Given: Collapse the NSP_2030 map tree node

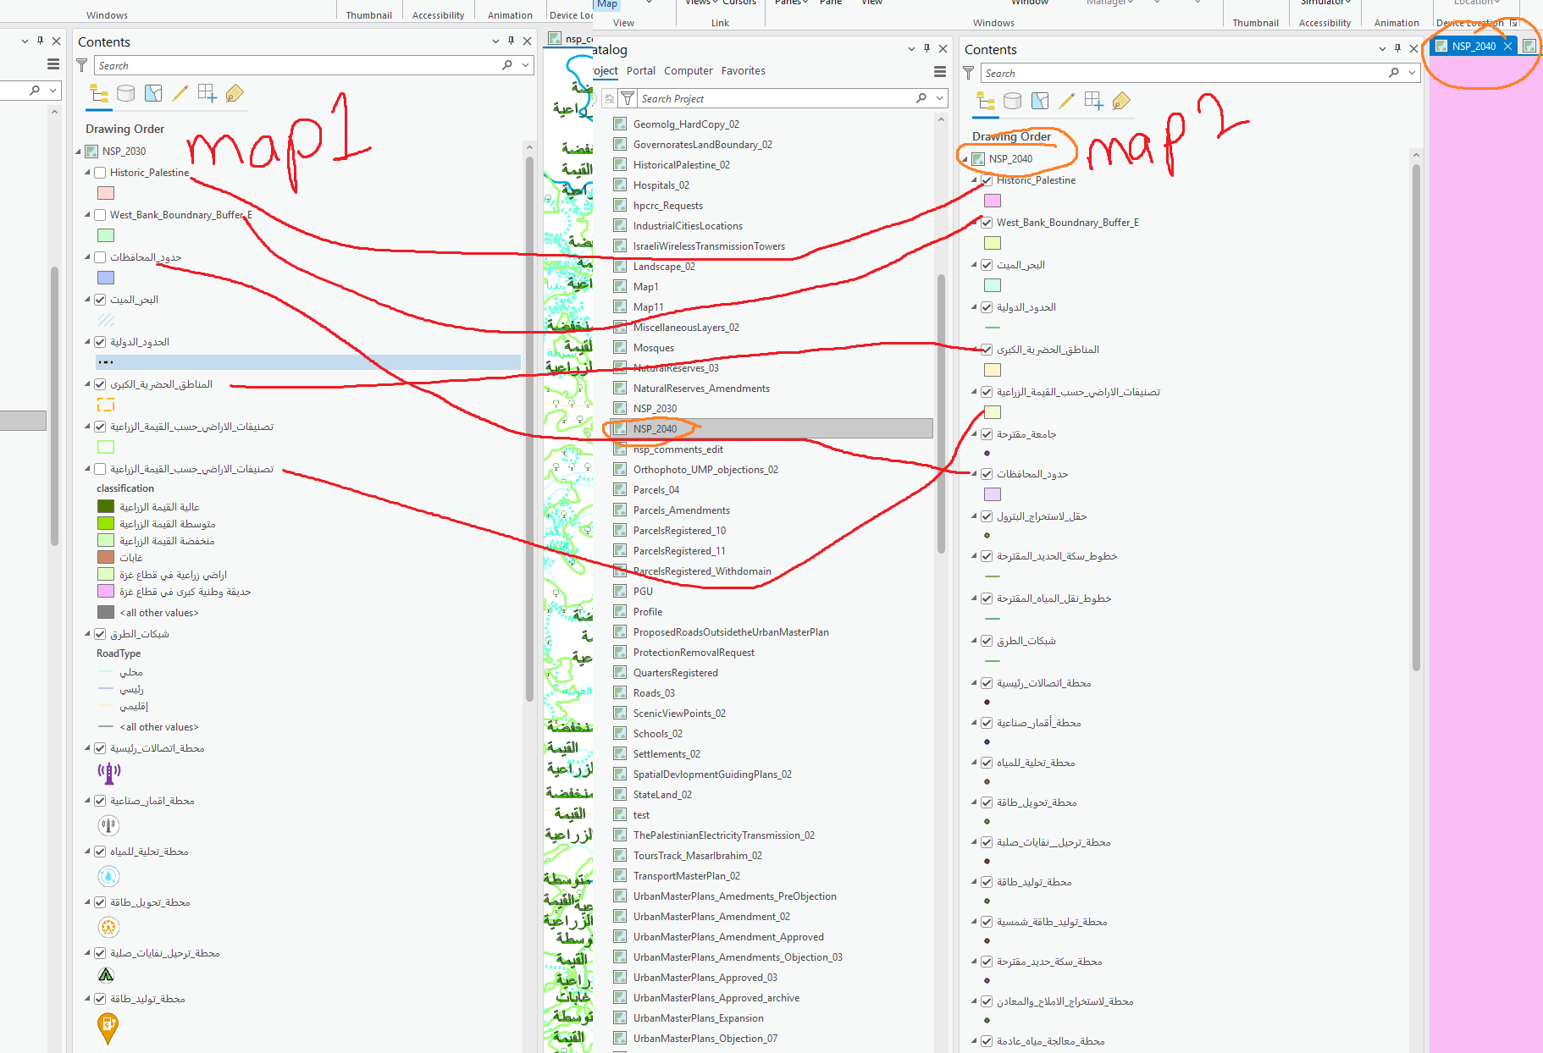Looking at the screenshot, I should coord(79,152).
